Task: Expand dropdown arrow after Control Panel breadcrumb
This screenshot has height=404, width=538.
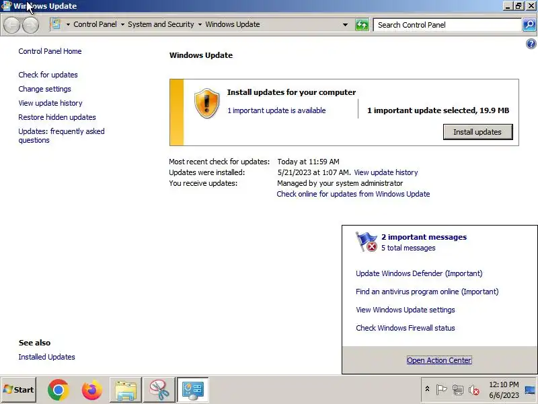Action: point(122,25)
